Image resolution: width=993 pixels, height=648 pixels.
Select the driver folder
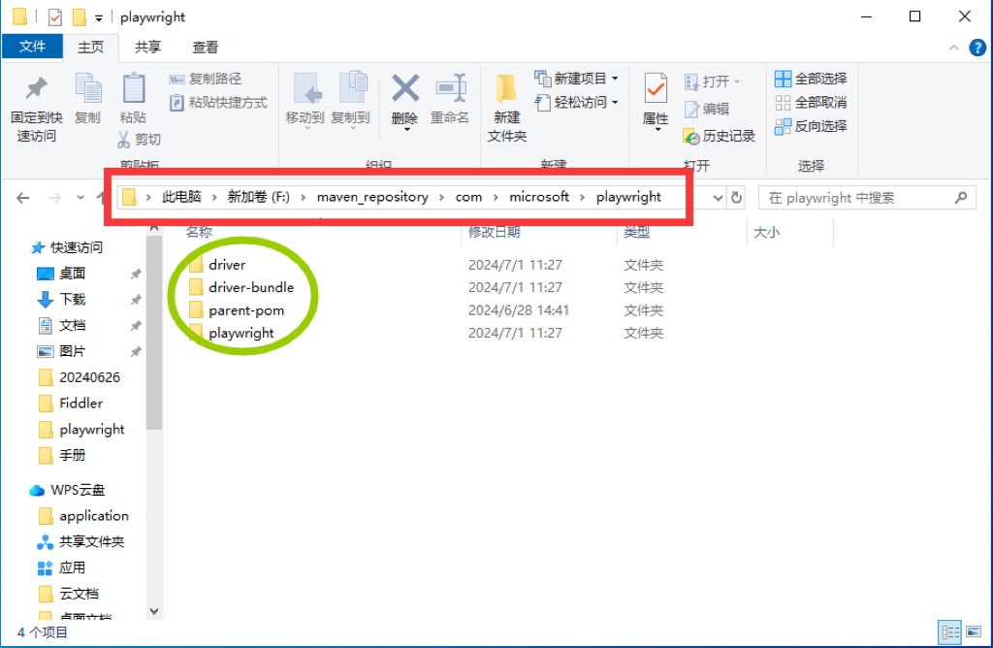tap(217, 265)
